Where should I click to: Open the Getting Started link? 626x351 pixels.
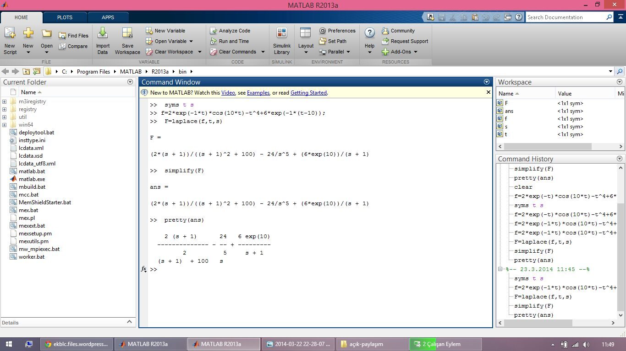[x=308, y=93]
